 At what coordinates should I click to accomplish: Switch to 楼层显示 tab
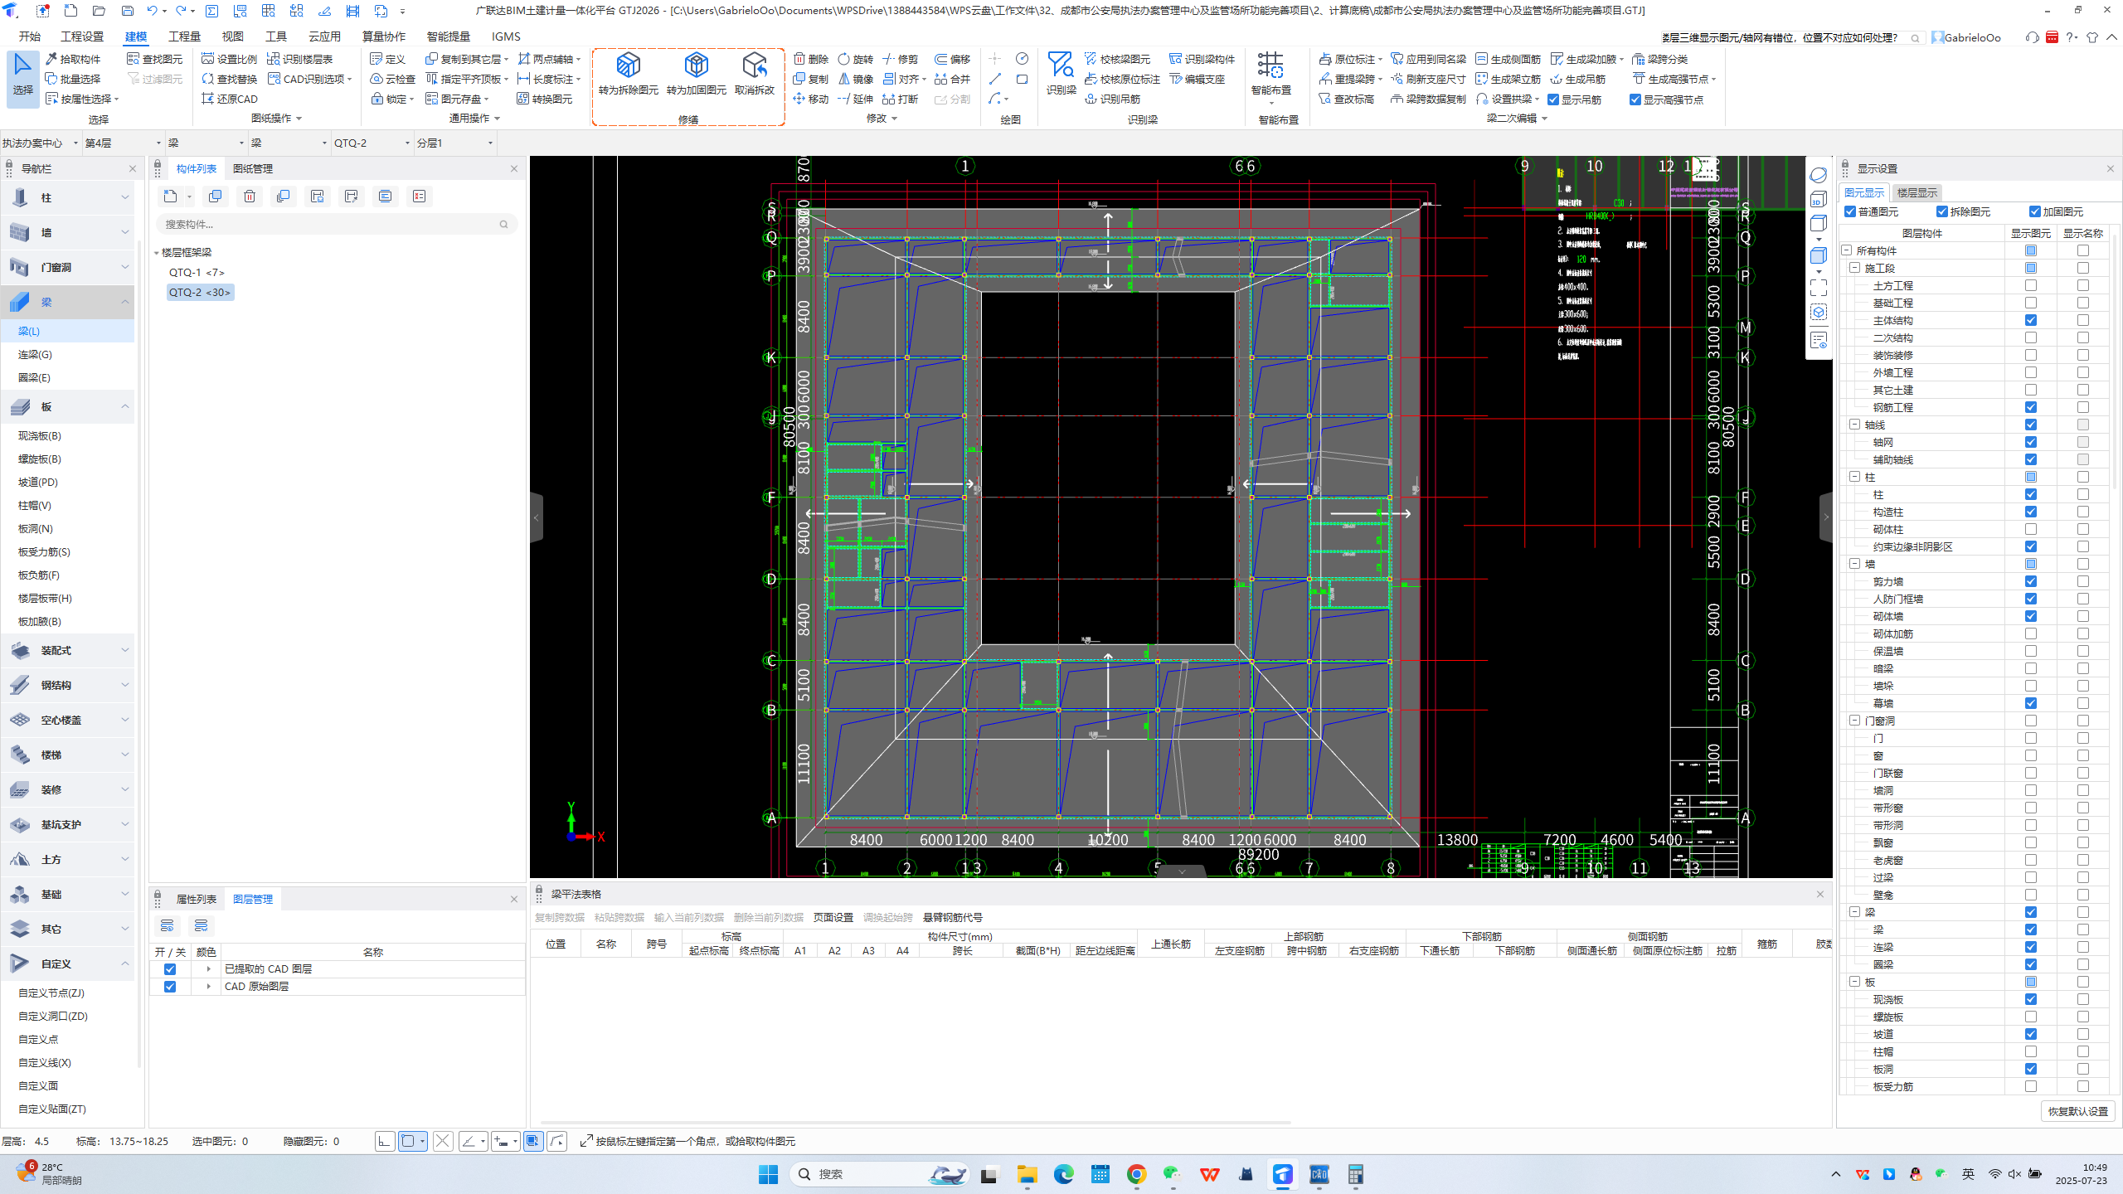(1917, 192)
